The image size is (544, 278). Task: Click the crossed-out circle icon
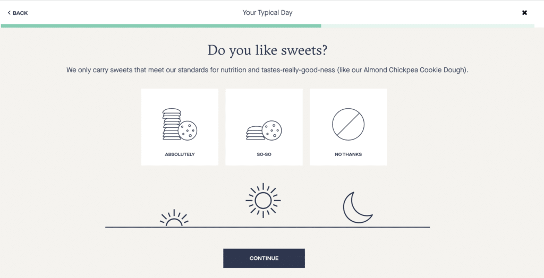[x=348, y=125]
